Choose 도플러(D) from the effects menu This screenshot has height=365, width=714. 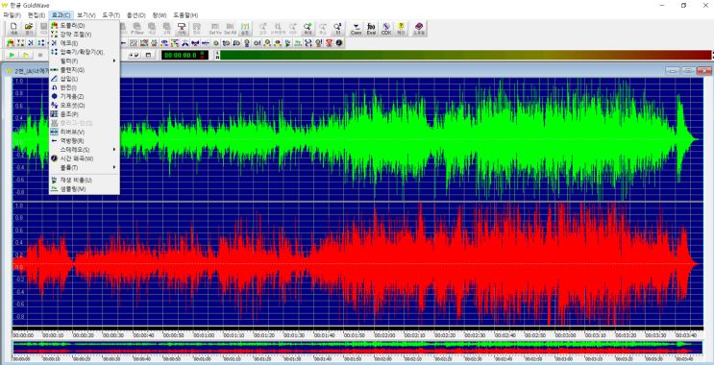click(85, 26)
